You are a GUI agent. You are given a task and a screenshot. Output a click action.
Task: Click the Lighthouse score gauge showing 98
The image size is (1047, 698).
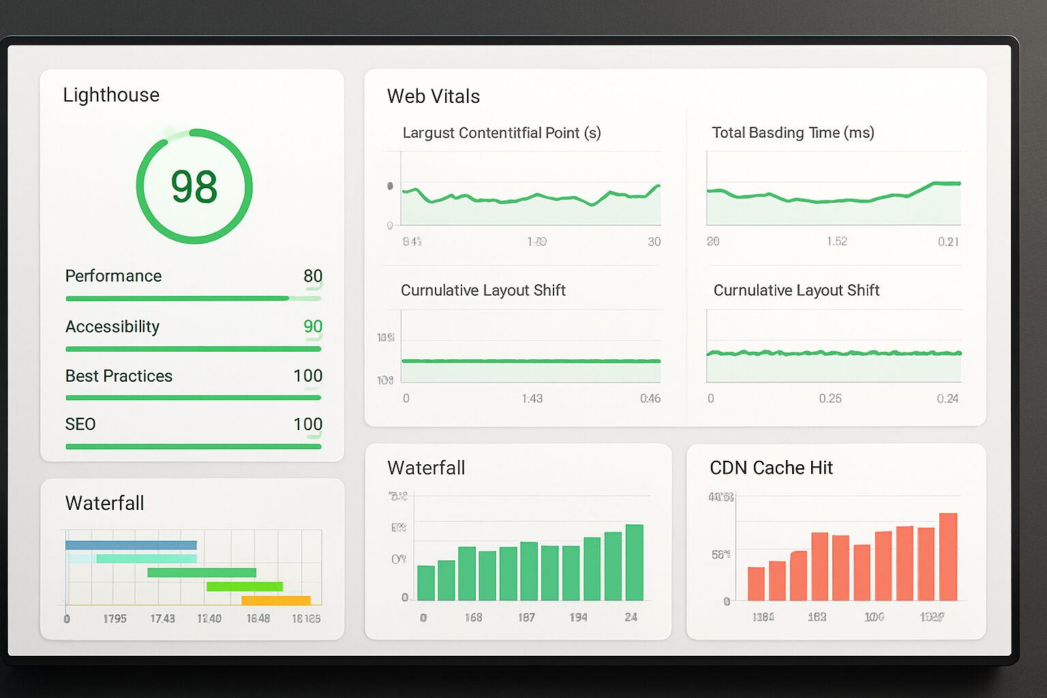pyautogui.click(x=194, y=186)
